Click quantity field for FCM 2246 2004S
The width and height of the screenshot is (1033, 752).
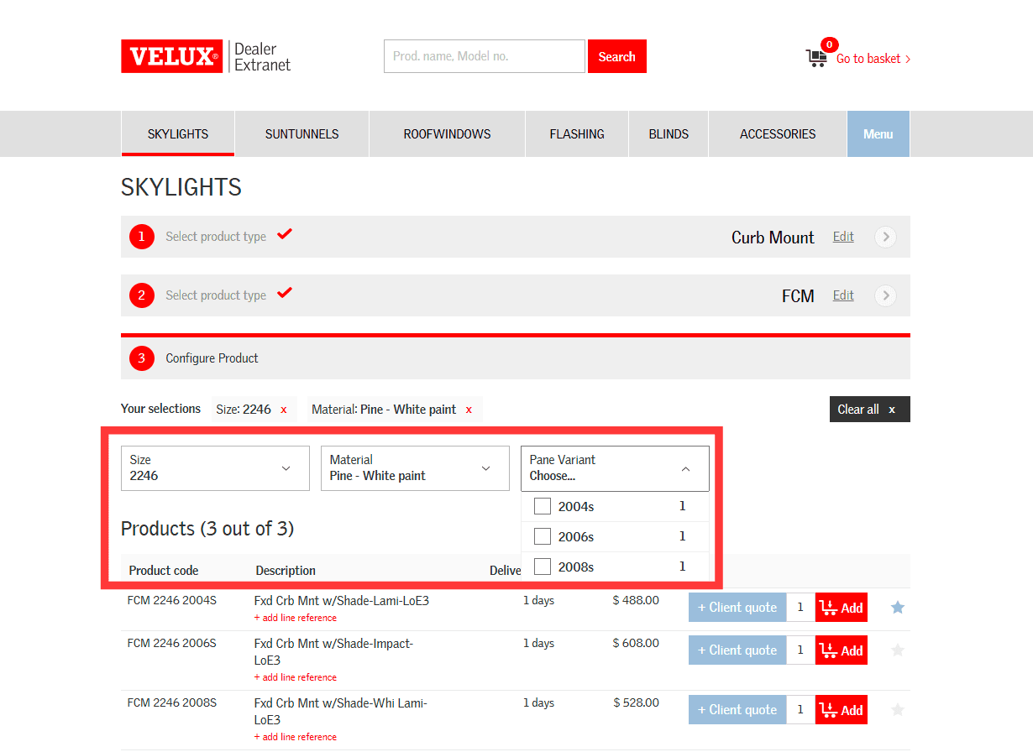pyautogui.click(x=800, y=607)
